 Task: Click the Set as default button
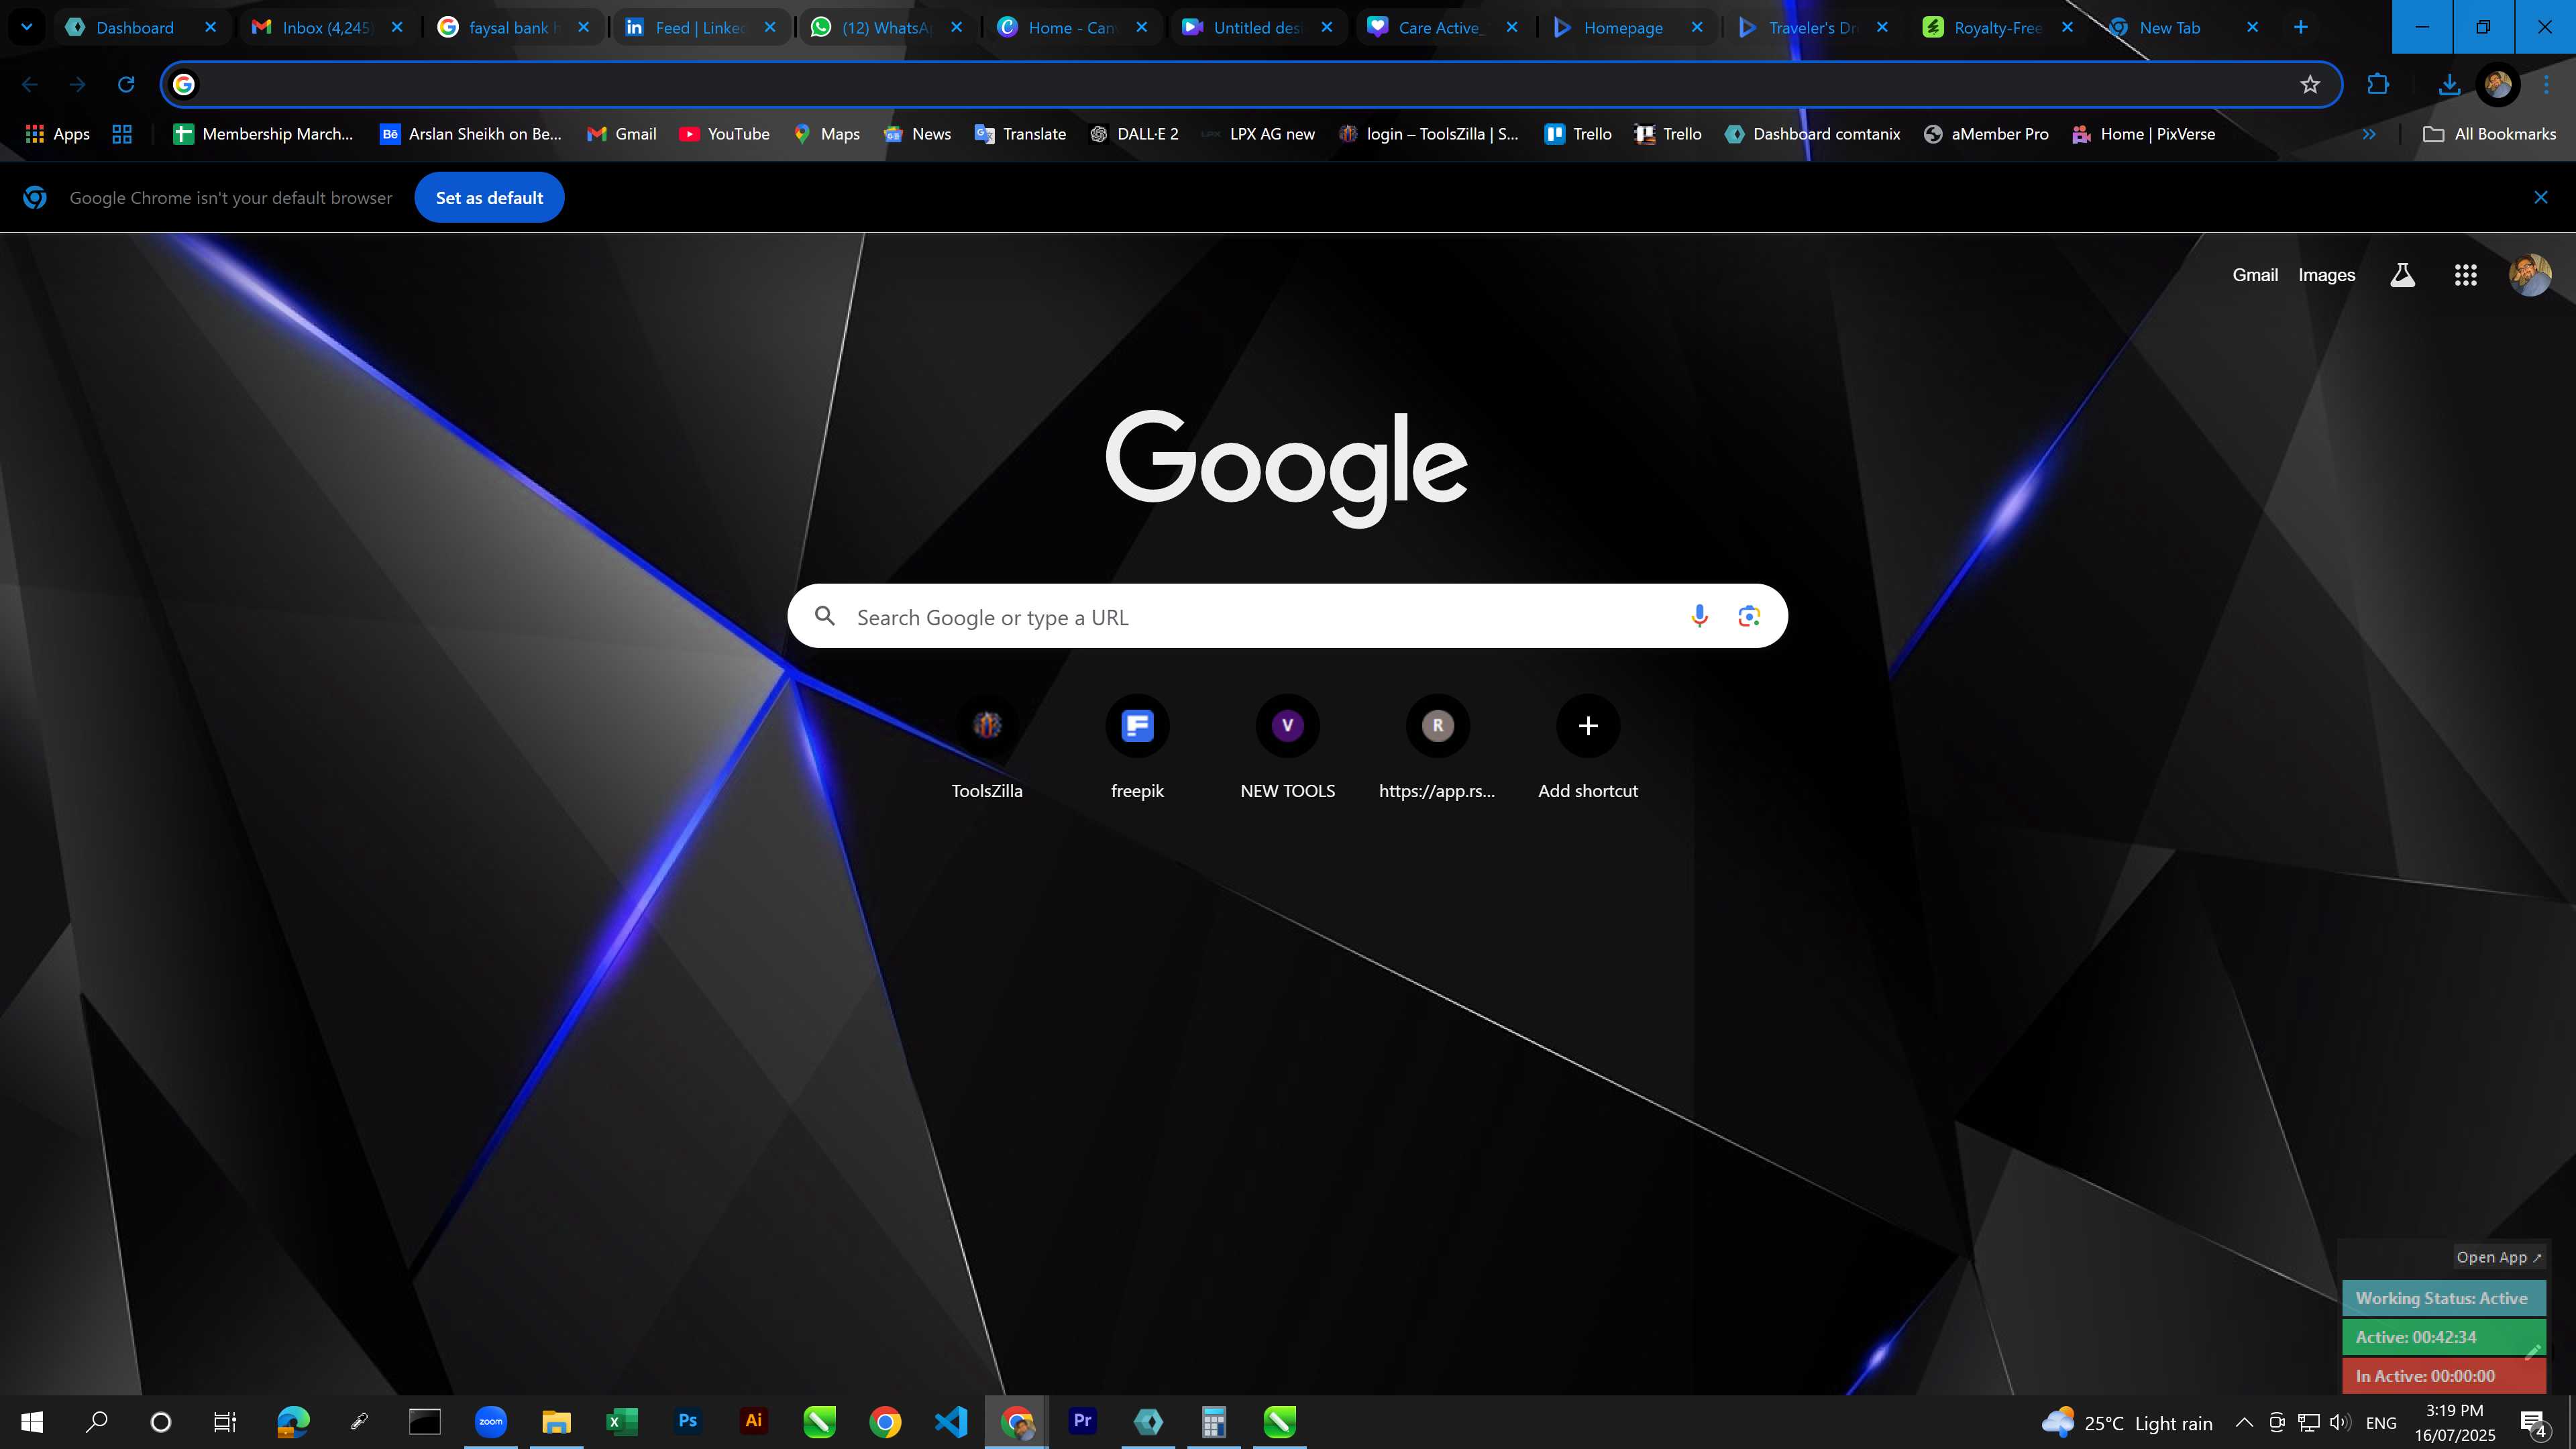point(489,198)
